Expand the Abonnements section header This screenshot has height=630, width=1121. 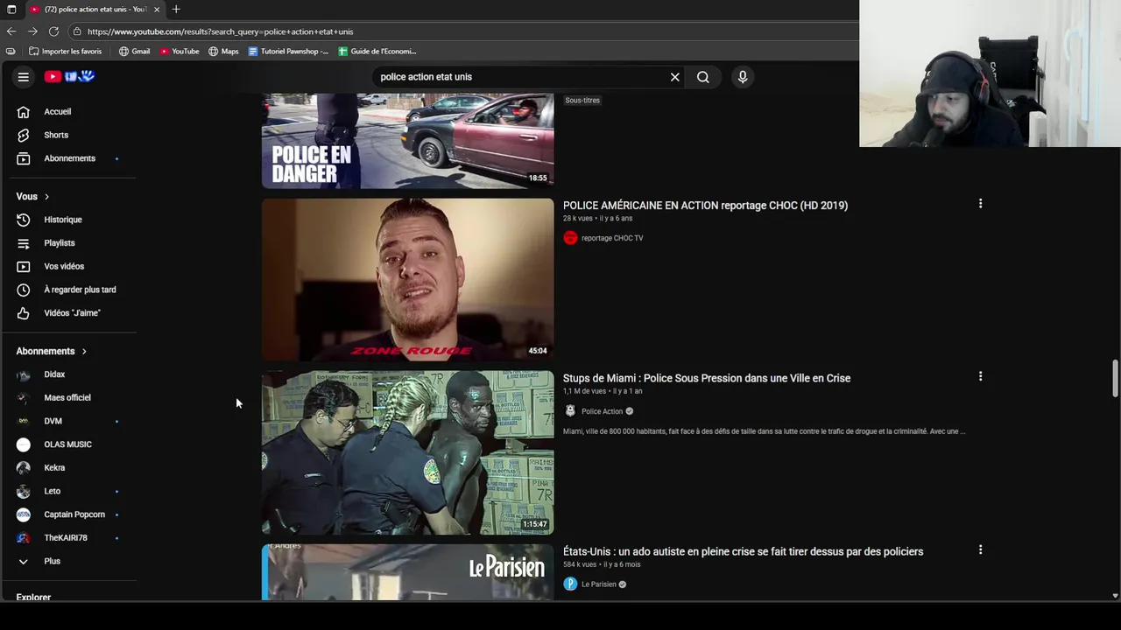point(52,351)
